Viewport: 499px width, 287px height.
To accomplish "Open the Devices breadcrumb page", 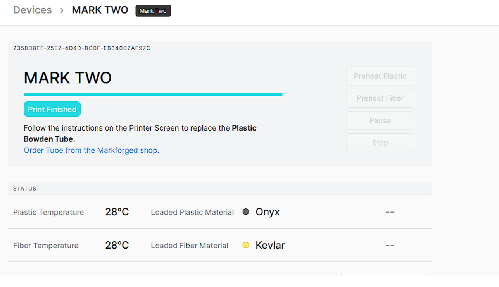I will pos(32,10).
